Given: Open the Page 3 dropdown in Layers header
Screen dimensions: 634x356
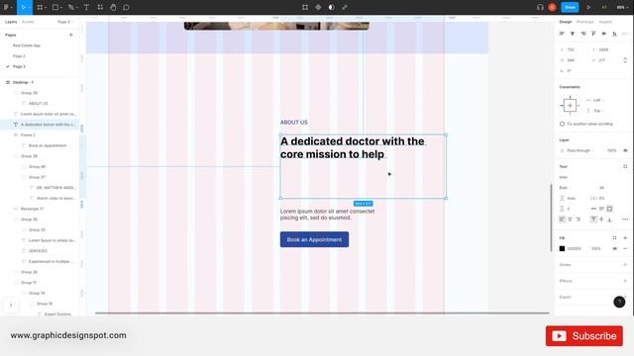Looking at the screenshot, I should [x=65, y=22].
